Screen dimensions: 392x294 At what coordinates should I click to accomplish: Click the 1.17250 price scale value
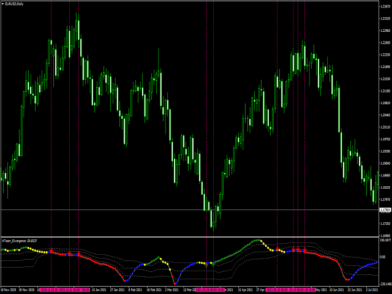(385, 224)
